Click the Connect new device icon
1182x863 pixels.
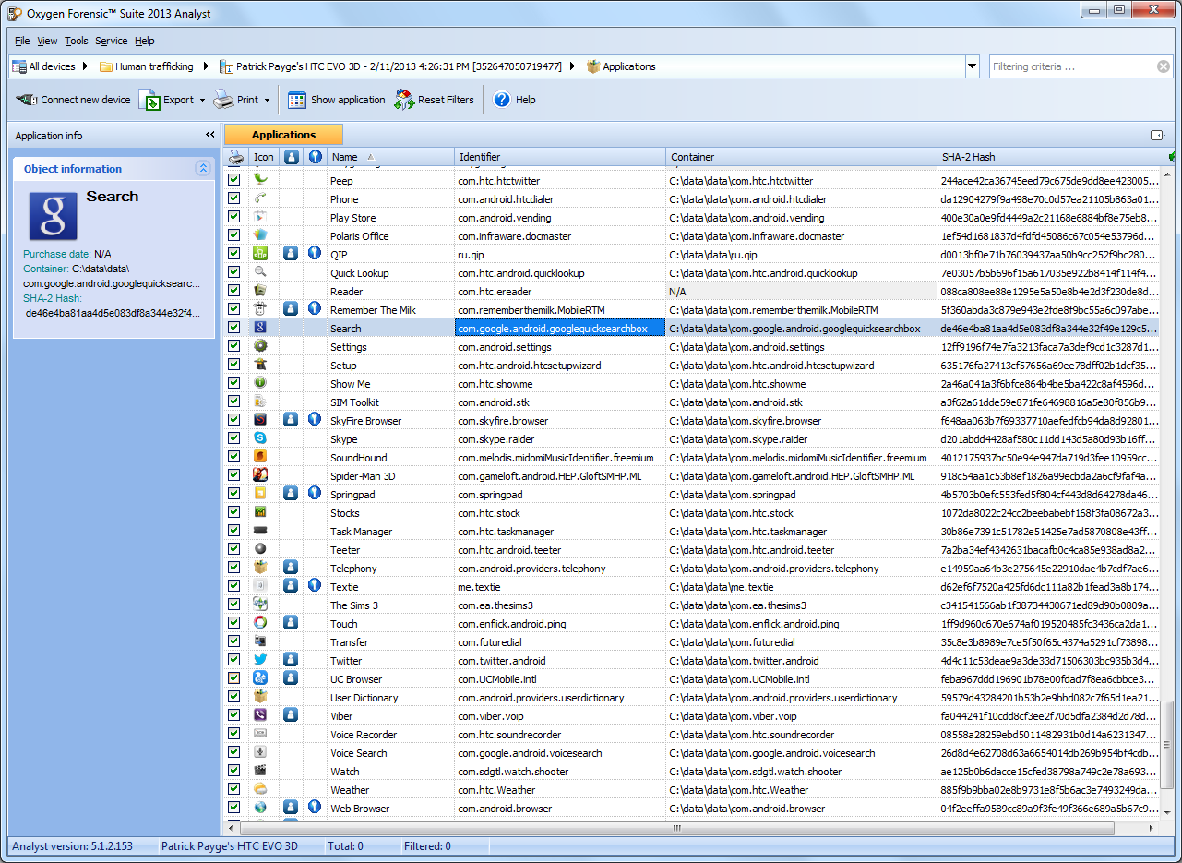pyautogui.click(x=27, y=100)
